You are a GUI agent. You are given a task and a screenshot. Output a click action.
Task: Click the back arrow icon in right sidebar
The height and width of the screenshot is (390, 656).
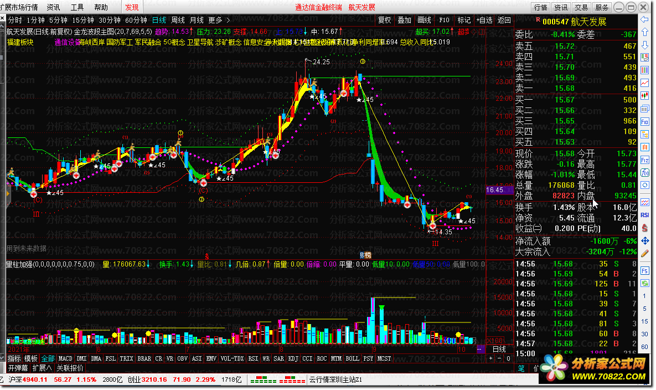pyautogui.click(x=645, y=20)
